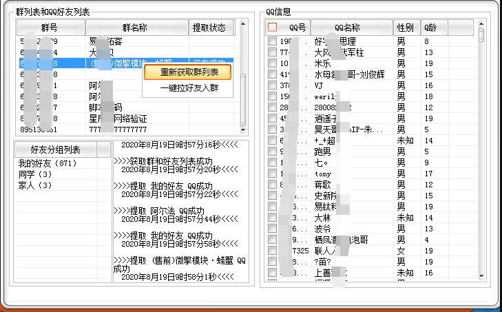Sort by Q龄 column header
Screen dimensions: 502x312
coord(434,28)
